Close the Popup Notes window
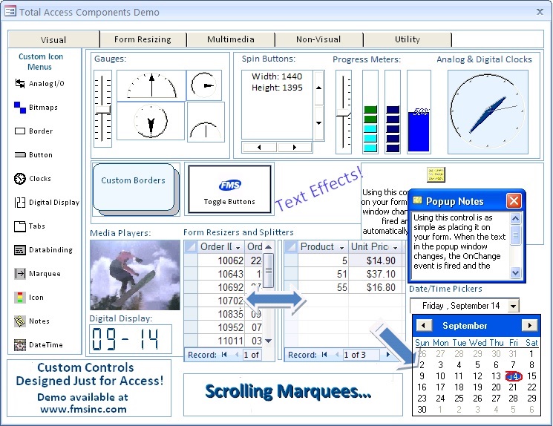This screenshot has width=553, height=426. [x=514, y=201]
